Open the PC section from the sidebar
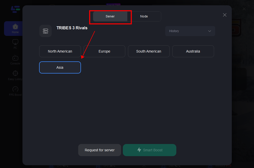Screen dimensions: 254x168 (x=15, y=43)
